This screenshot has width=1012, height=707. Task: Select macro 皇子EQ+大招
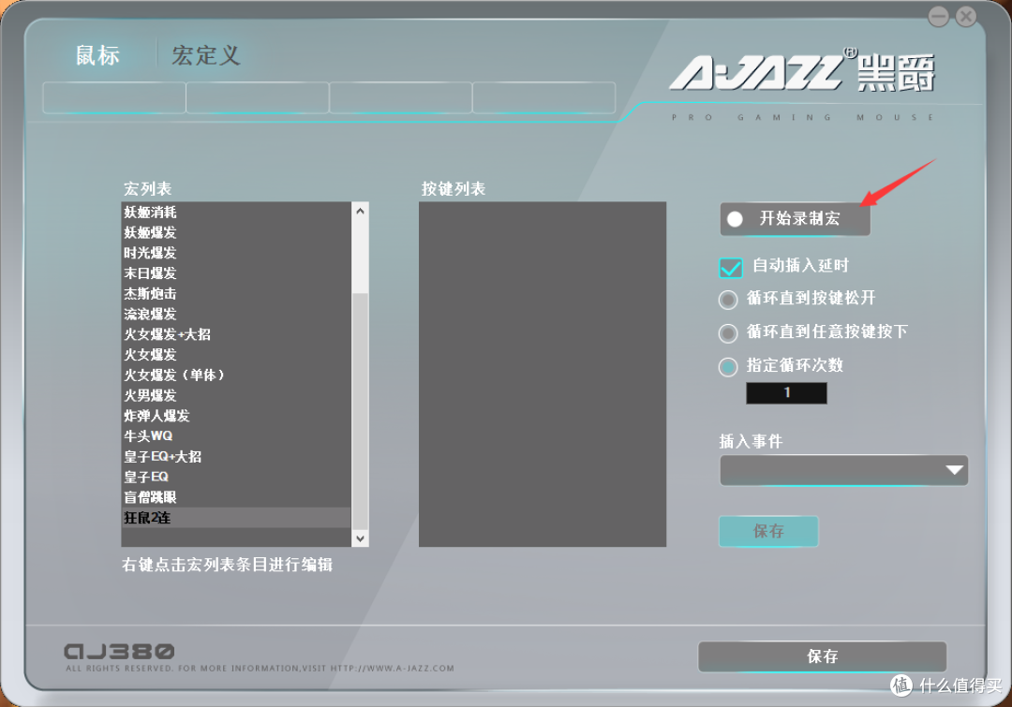[x=236, y=457]
